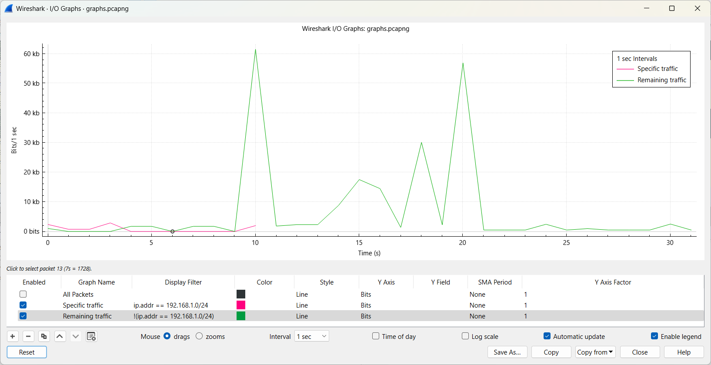Click Line style cell in All Packets row
The width and height of the screenshot is (711, 365).
[327, 295]
